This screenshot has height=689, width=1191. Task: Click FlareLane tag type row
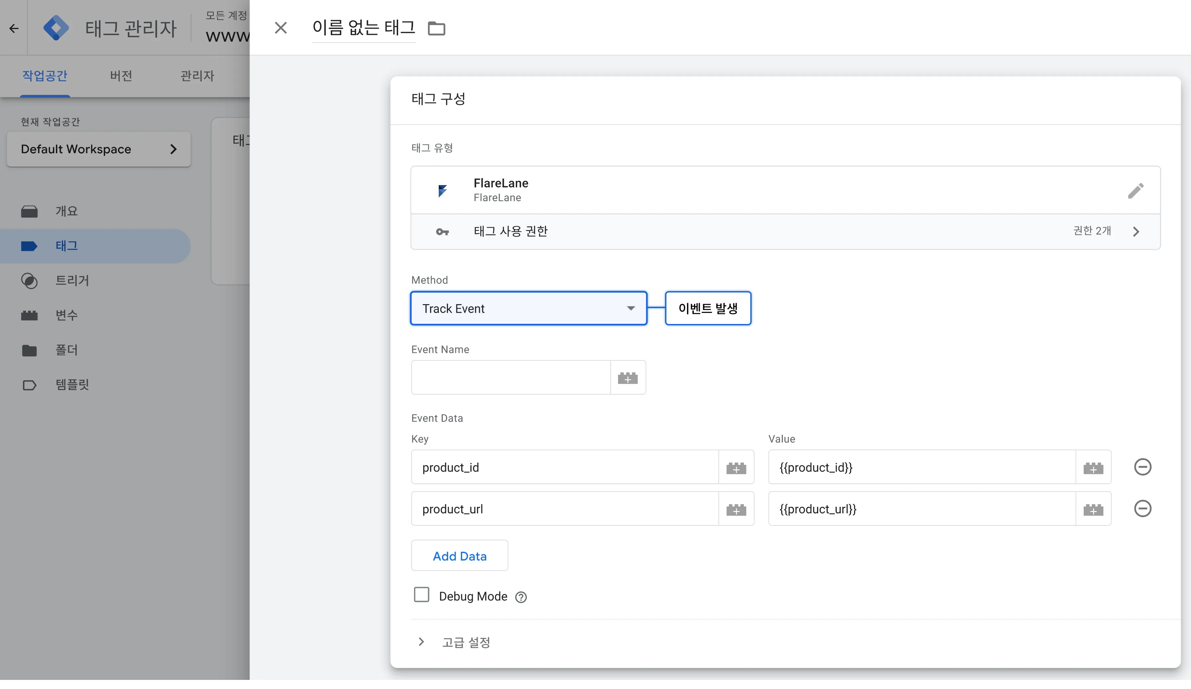click(x=785, y=190)
